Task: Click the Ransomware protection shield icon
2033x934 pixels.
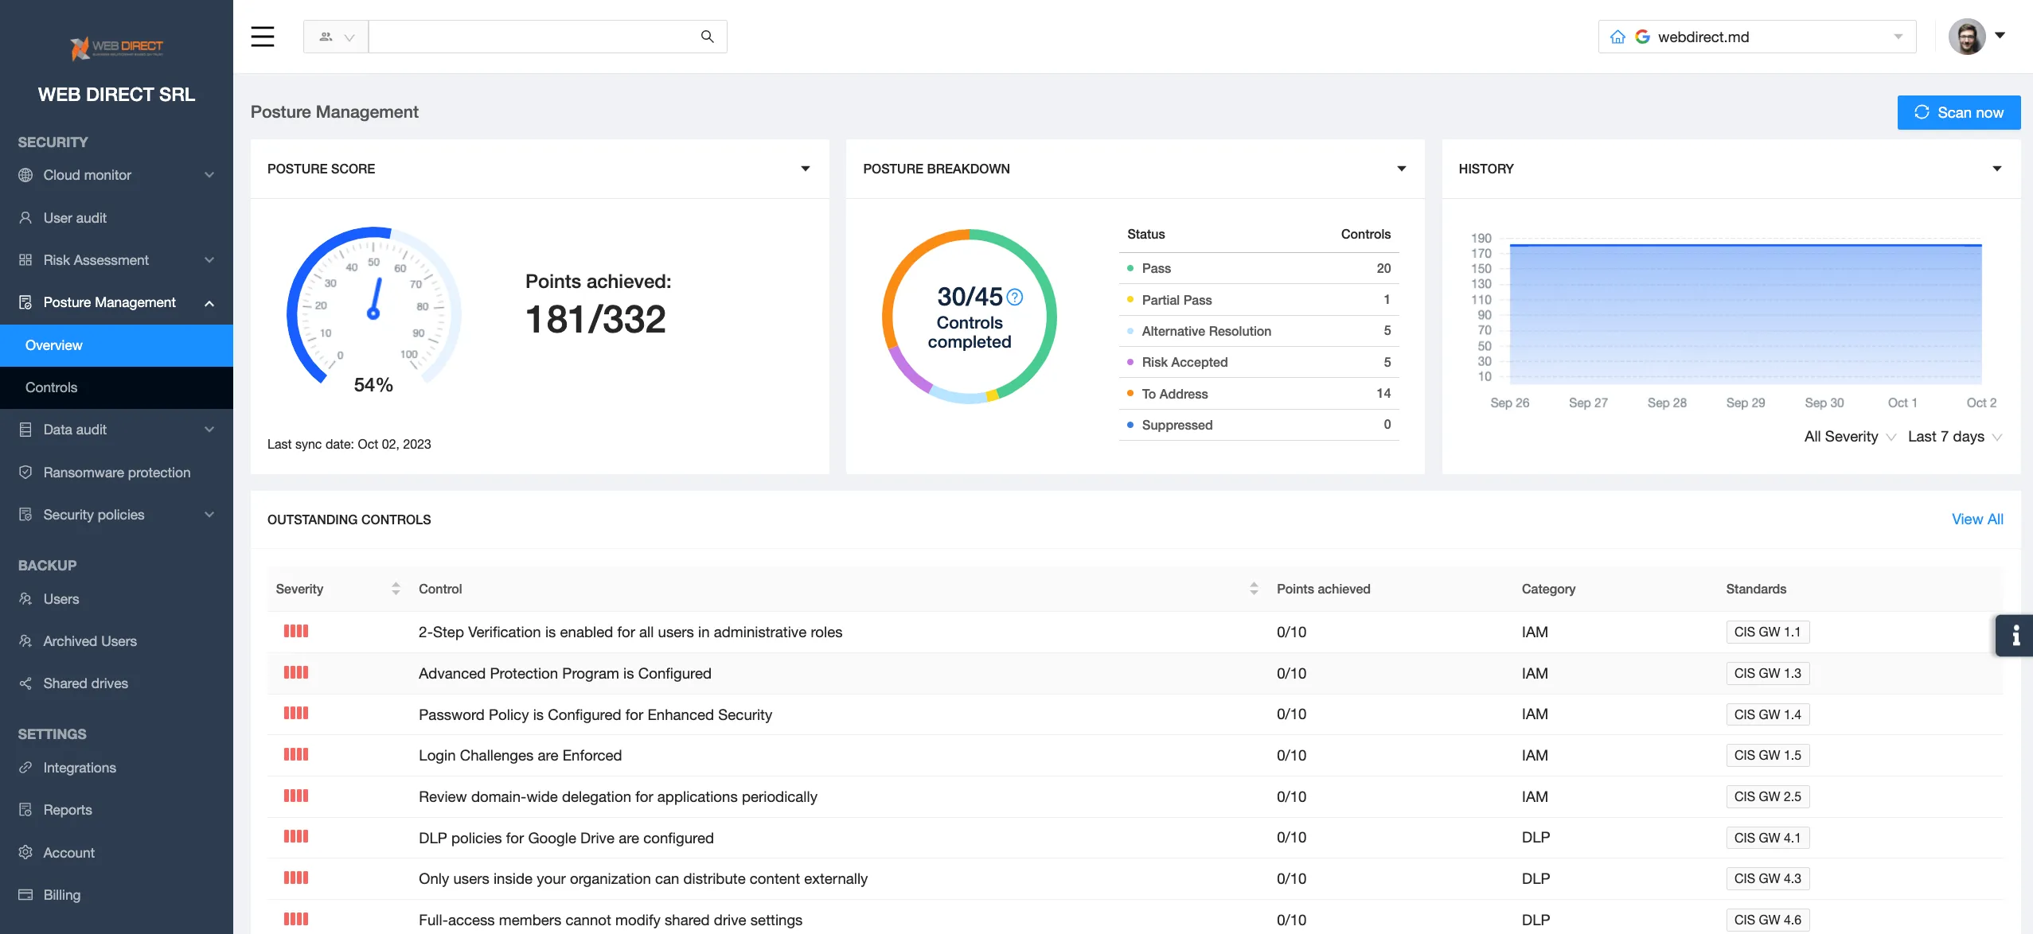Action: click(x=25, y=473)
